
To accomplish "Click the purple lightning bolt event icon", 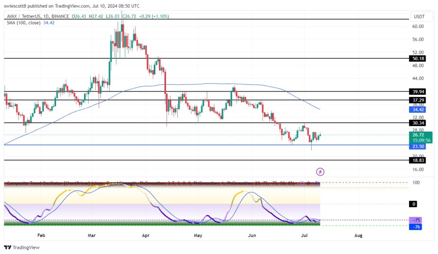I will 320,172.
